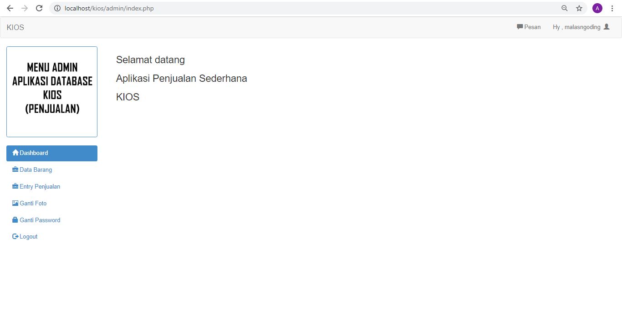Open the Chrome profile avatar
This screenshot has width=622, height=314.
[x=597, y=8]
